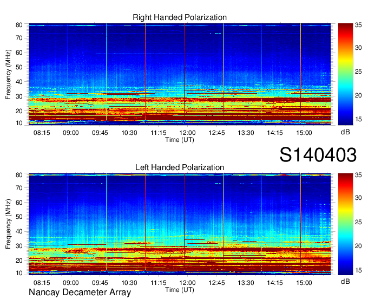The image size is (368, 299).
Task: Click the Right Handed Polarization spectrogram image
Action: pos(180,74)
